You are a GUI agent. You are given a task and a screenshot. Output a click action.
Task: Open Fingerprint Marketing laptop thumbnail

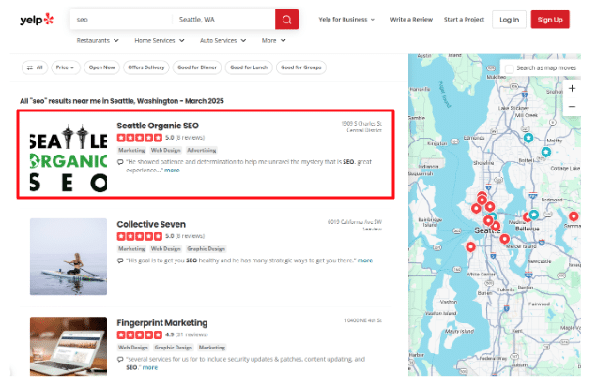[69, 346]
